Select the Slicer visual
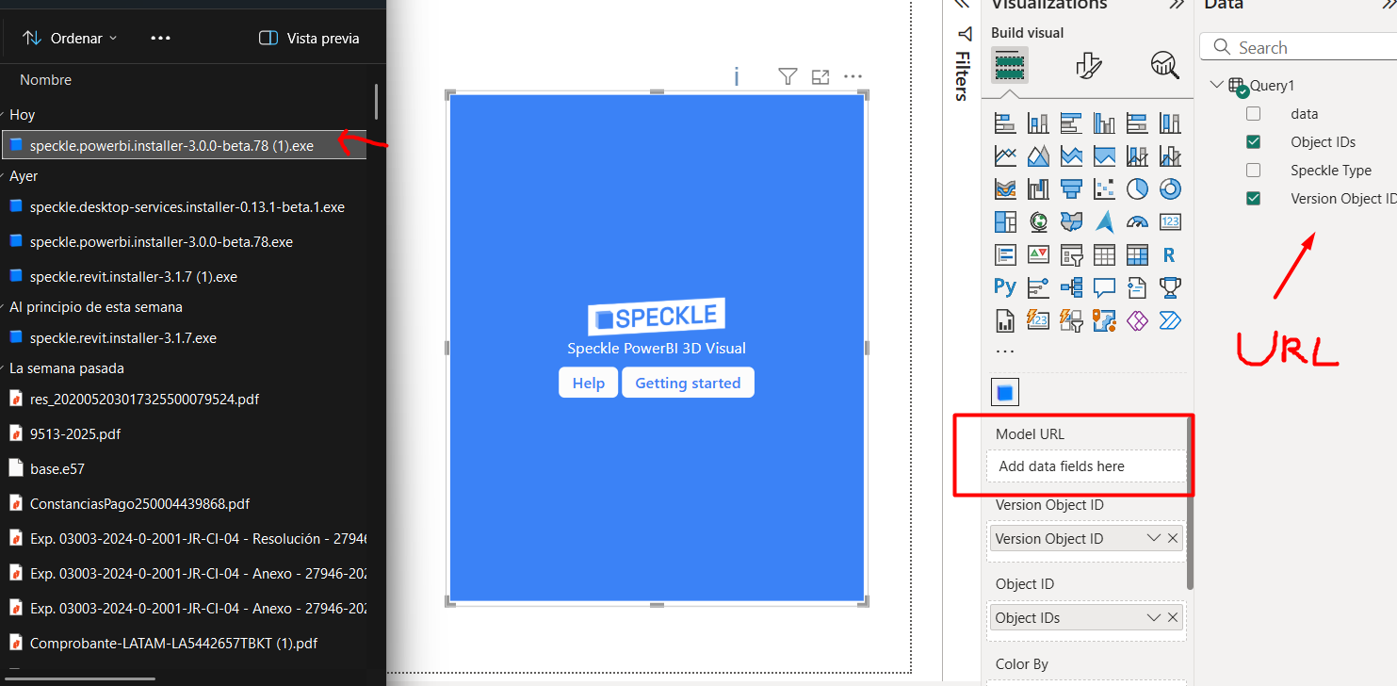This screenshot has width=1397, height=686. [x=1071, y=254]
